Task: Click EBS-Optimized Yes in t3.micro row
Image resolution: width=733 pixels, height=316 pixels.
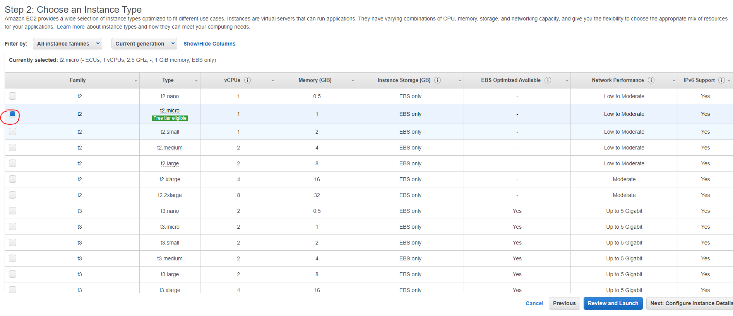Action: (x=517, y=227)
